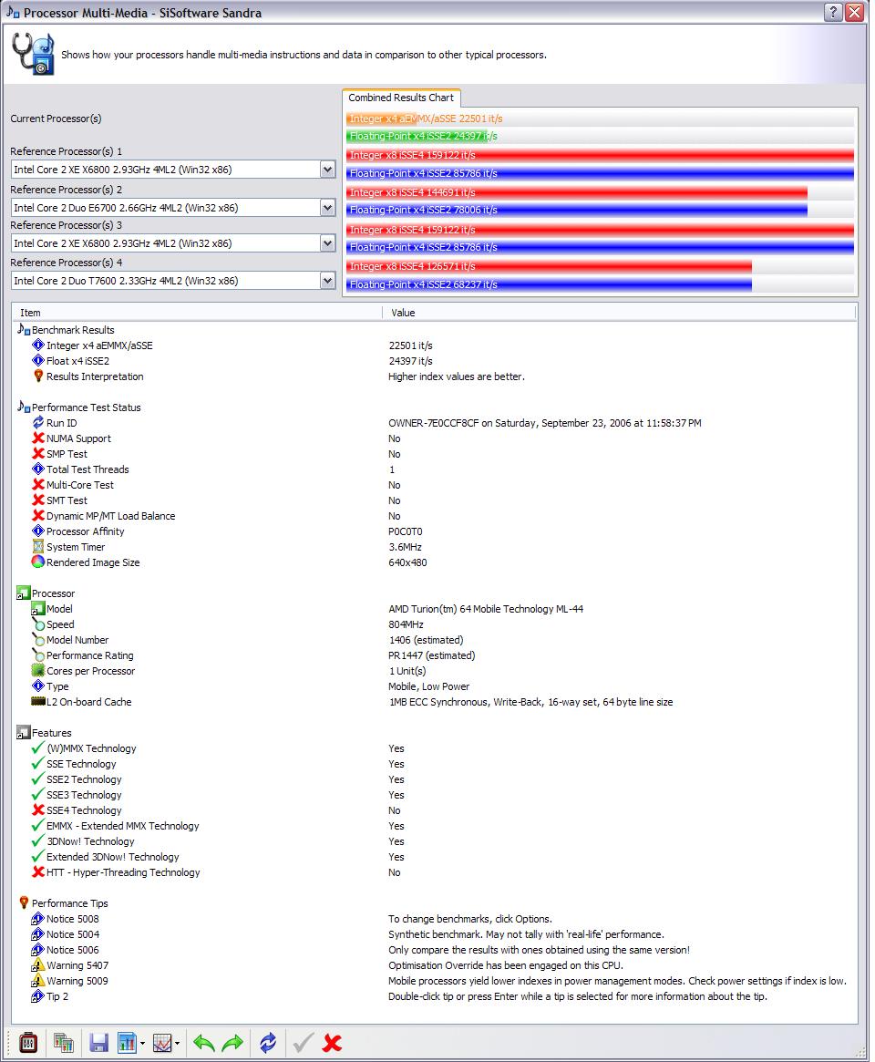This screenshot has width=875, height=1062.
Task: Click the question mark help button in title bar
Action: 833,12
